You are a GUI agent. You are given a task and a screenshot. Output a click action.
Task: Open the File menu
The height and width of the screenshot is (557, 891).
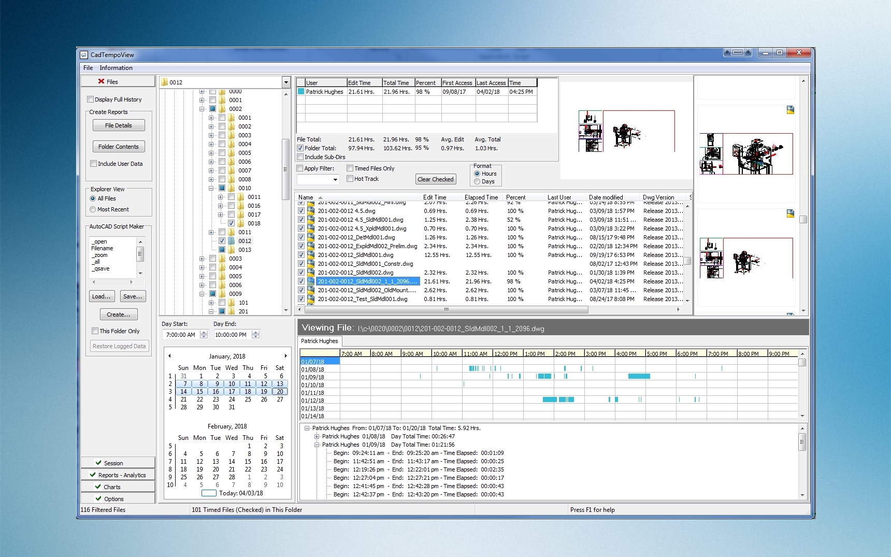tap(88, 68)
